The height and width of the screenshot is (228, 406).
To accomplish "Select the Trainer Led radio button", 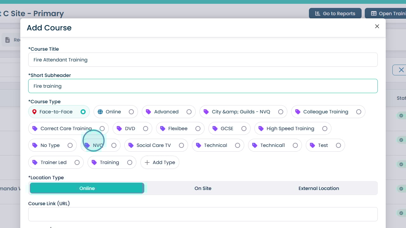I will [77, 162].
